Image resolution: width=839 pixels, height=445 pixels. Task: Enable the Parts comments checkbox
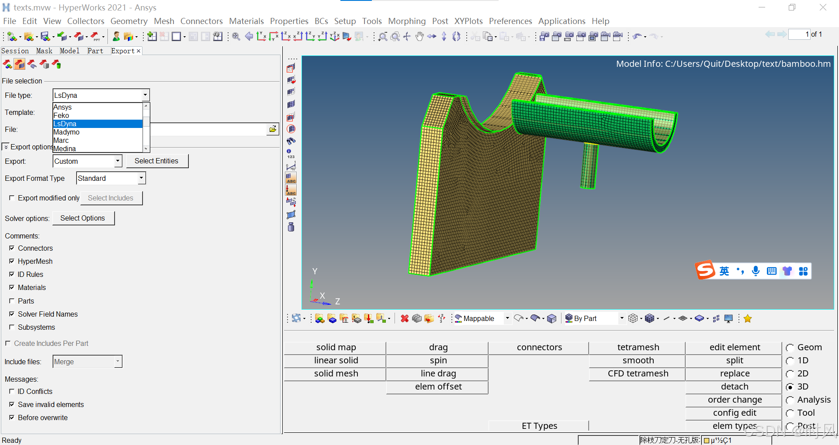click(12, 301)
